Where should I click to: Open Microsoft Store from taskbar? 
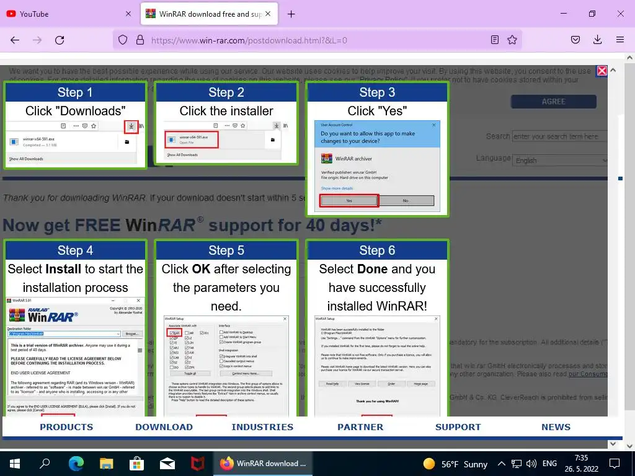coord(136,464)
